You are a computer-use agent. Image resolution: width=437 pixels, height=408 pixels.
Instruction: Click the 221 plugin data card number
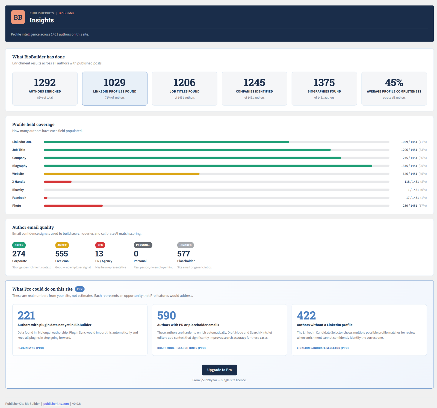point(26,315)
